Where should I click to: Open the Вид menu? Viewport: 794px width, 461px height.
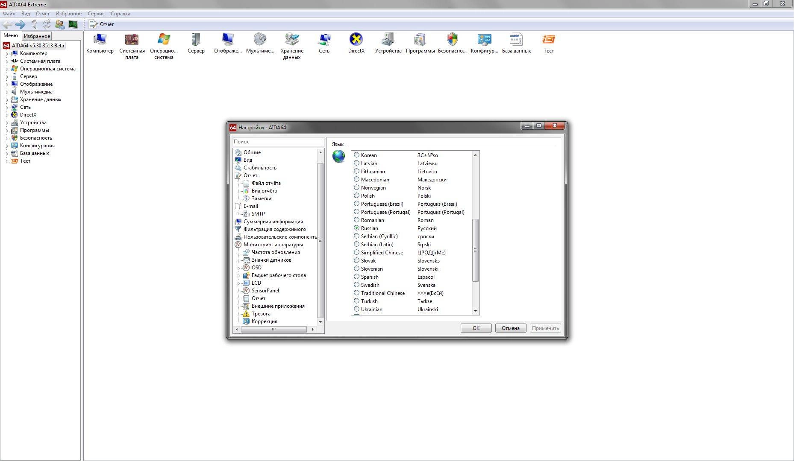tap(26, 14)
